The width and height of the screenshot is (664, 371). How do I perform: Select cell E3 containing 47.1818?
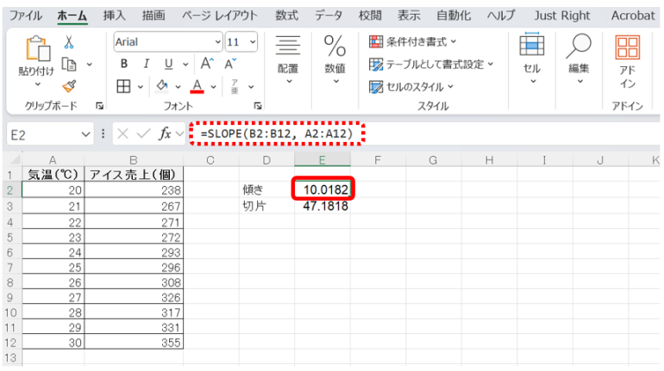click(x=323, y=206)
